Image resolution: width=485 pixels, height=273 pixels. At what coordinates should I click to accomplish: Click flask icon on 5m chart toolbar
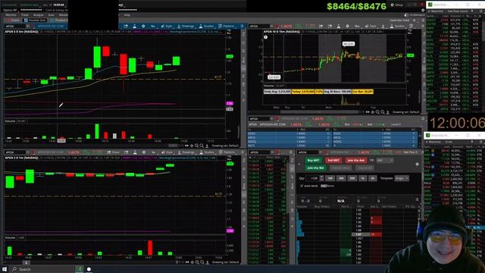tap(135, 27)
